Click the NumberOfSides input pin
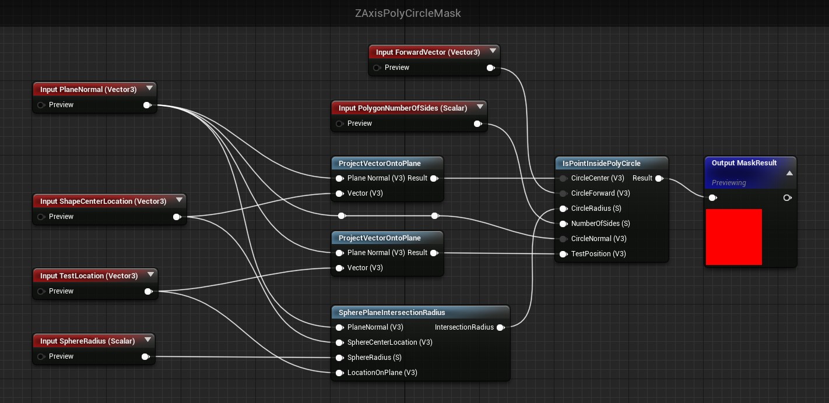This screenshot has width=829, height=403. [x=563, y=224]
